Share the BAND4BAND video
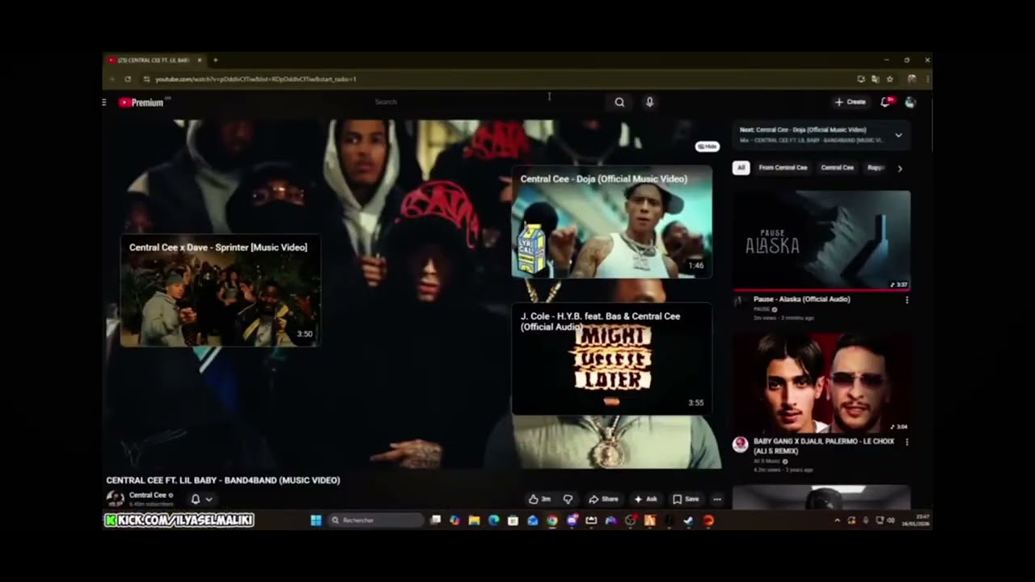1035x582 pixels. 604,499
